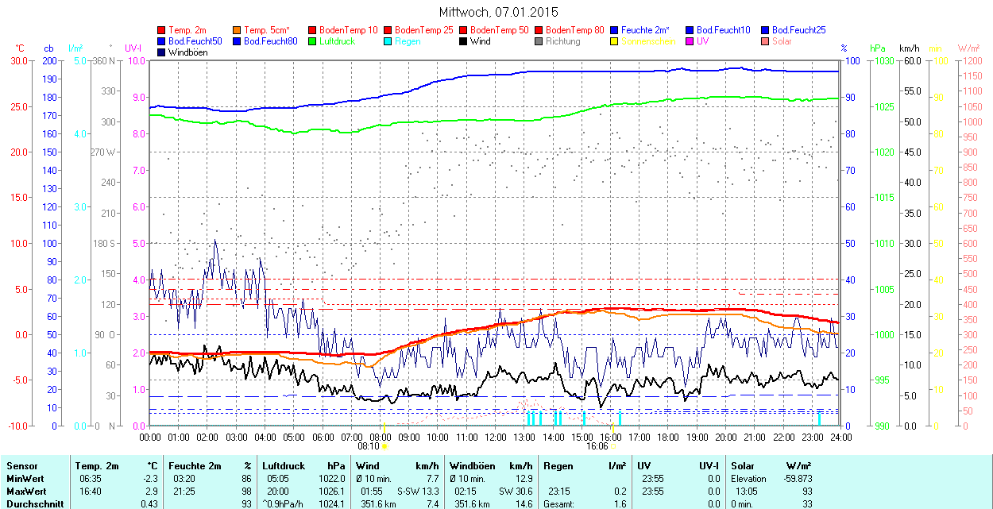
Task: Select the yellow Sonnenschein legend square
Action: tap(615, 41)
